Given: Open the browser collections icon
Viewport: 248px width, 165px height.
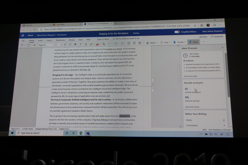Looking at the screenshot, I should point(202,25).
